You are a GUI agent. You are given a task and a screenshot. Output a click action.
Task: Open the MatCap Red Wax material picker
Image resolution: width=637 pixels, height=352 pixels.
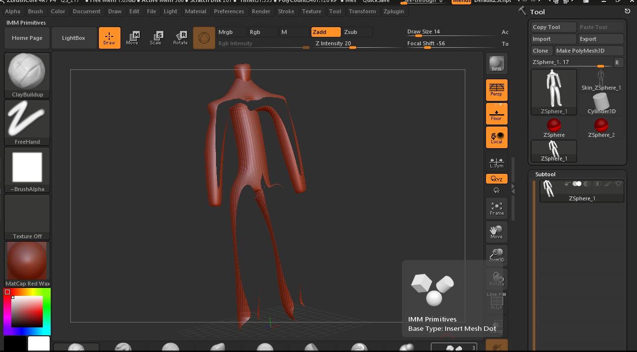[27, 264]
